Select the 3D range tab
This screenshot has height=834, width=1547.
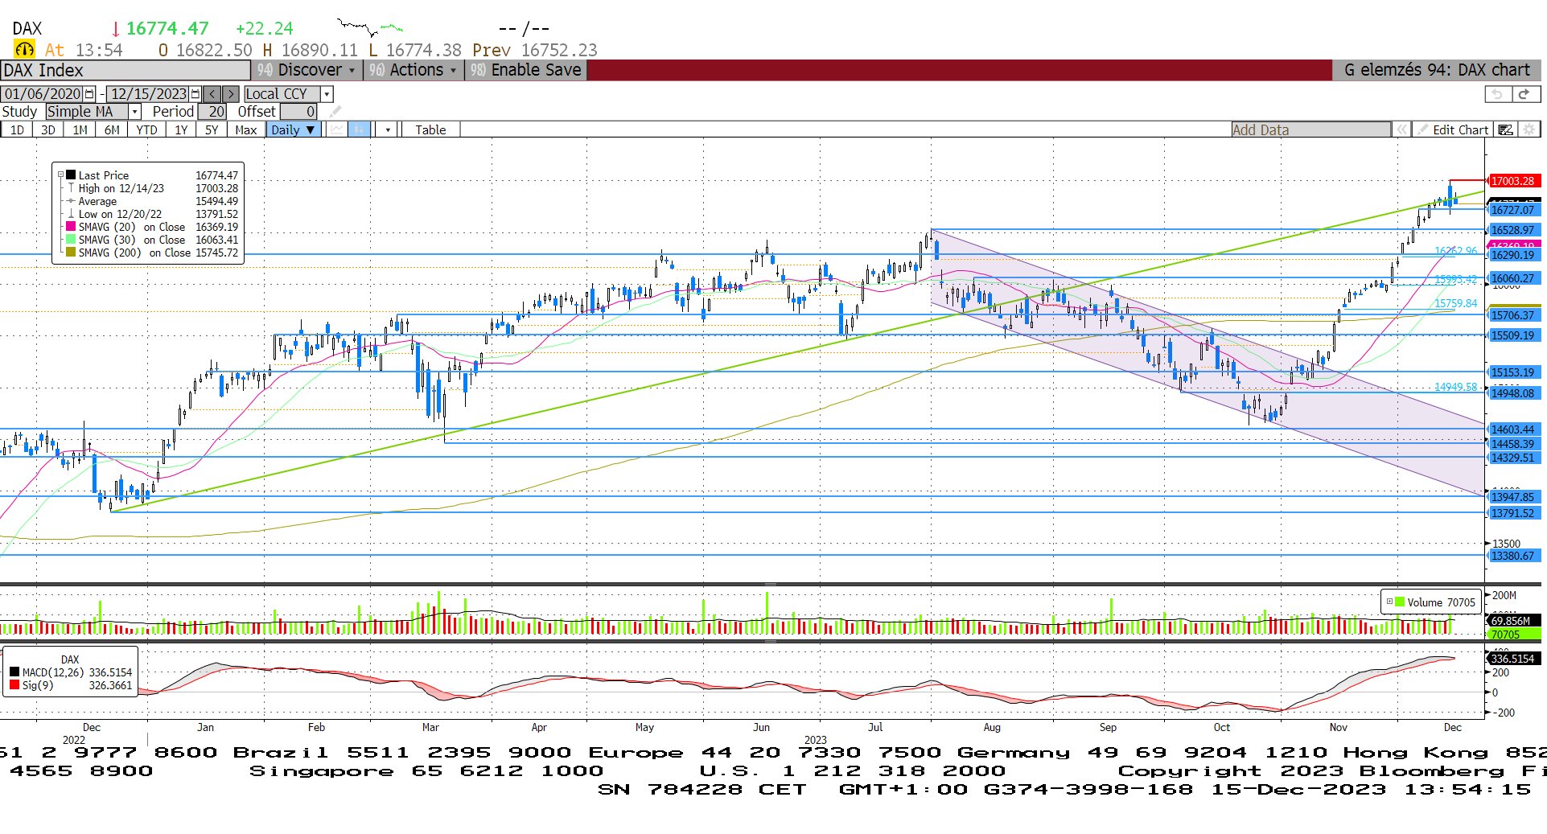click(48, 129)
